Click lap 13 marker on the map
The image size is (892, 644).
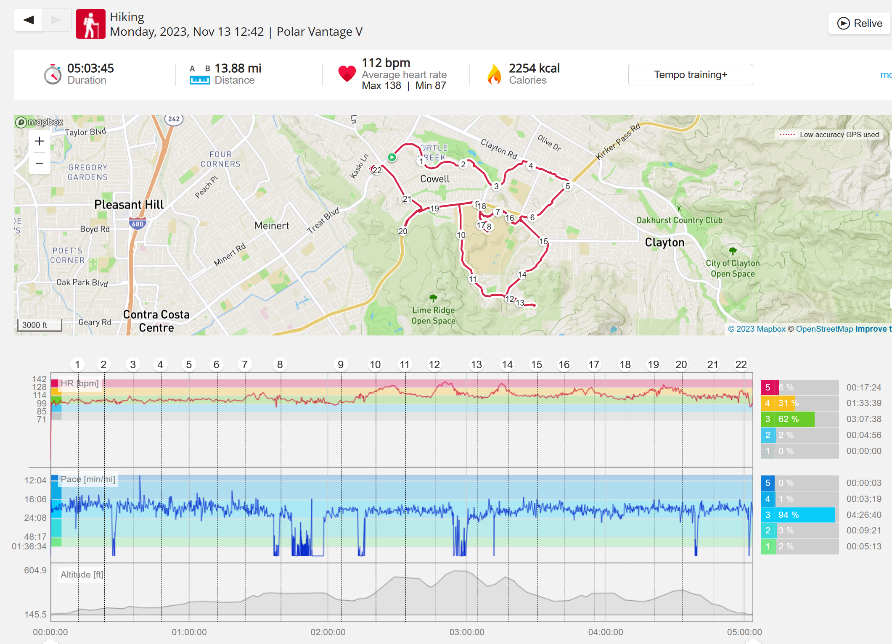point(520,303)
